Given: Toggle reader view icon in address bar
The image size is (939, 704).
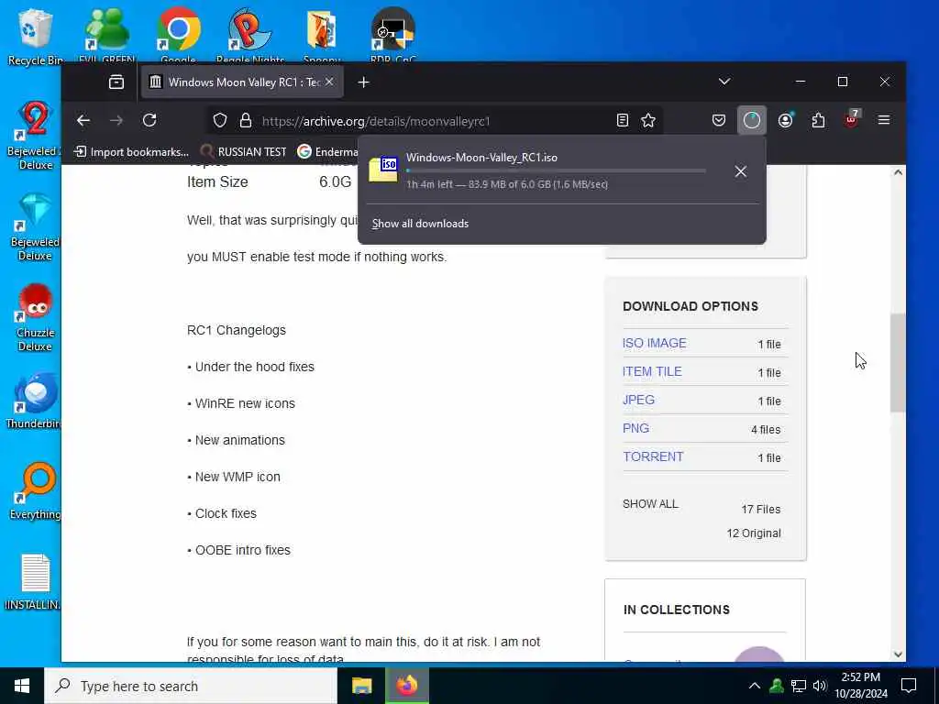Looking at the screenshot, I should tap(623, 120).
